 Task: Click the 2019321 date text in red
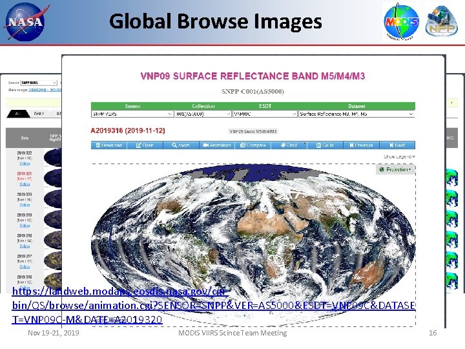click(x=25, y=174)
